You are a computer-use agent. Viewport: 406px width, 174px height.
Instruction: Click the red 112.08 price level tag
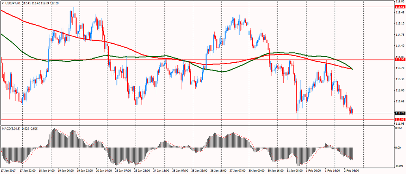click(400, 119)
